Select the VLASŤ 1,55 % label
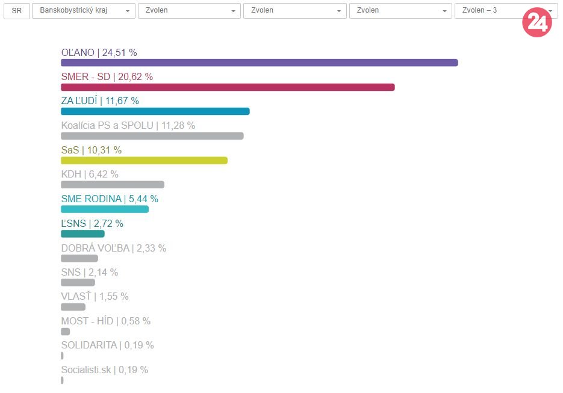 coord(95,297)
